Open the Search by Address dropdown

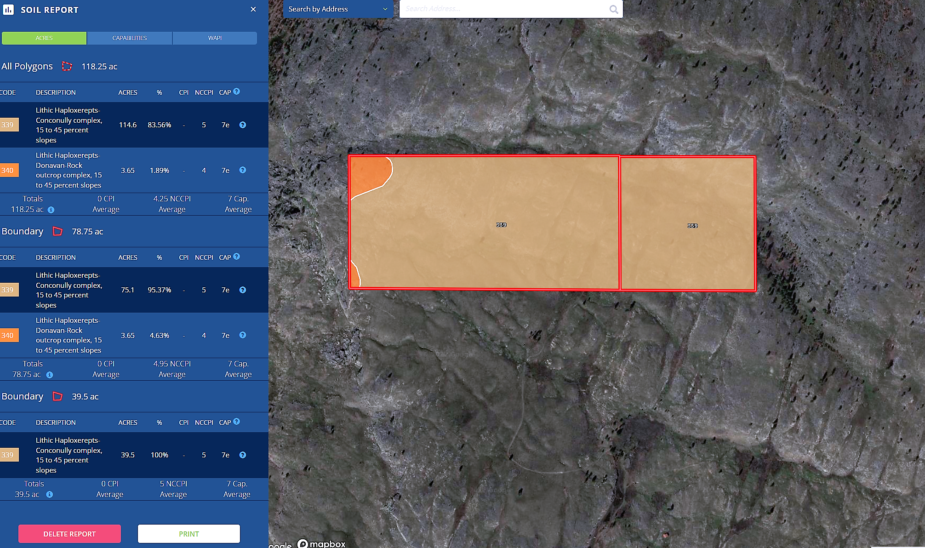click(338, 9)
